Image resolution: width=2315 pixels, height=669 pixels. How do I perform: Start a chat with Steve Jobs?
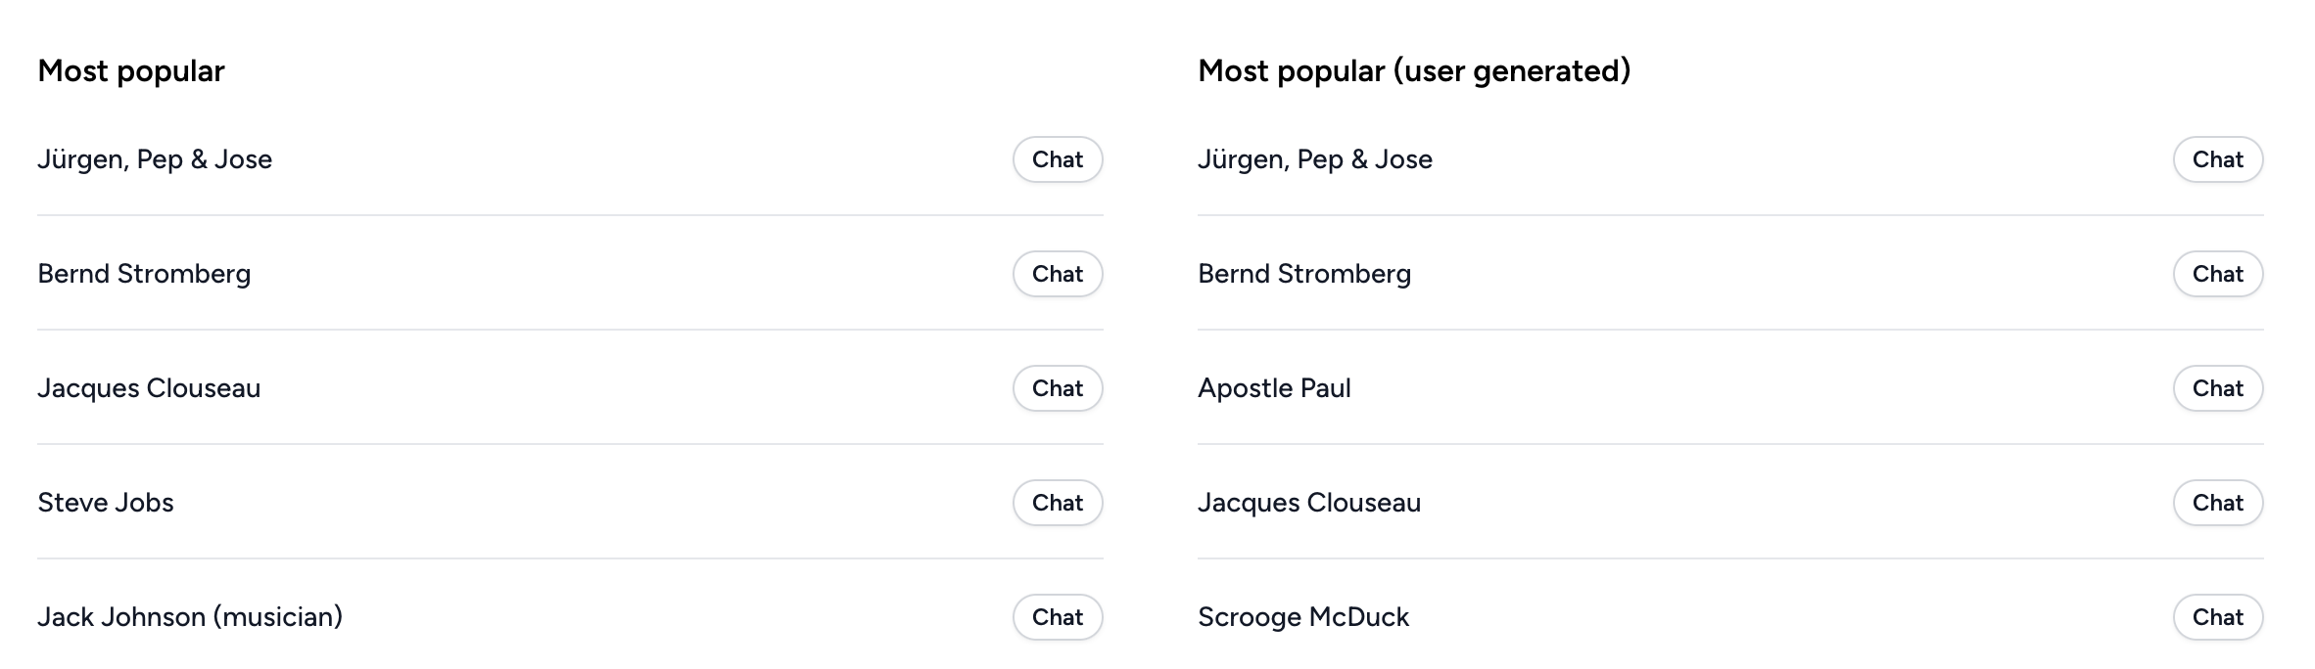tap(1058, 503)
